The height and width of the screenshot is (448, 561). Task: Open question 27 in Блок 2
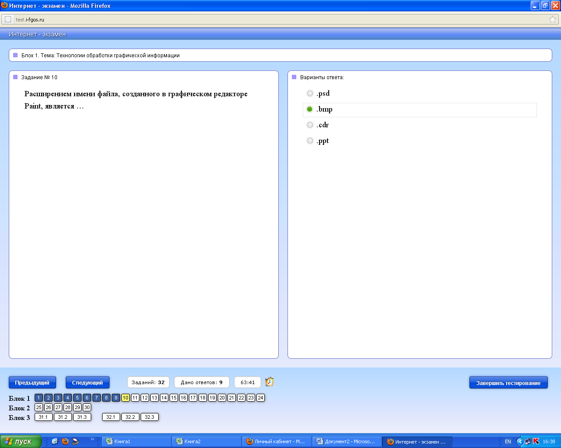[58, 407]
